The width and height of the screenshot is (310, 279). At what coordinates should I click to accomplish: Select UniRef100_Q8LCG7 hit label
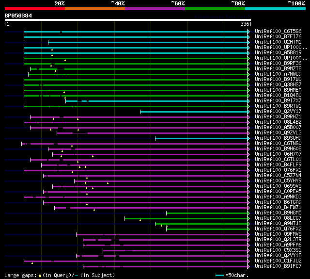pyautogui.click(x=278, y=218)
